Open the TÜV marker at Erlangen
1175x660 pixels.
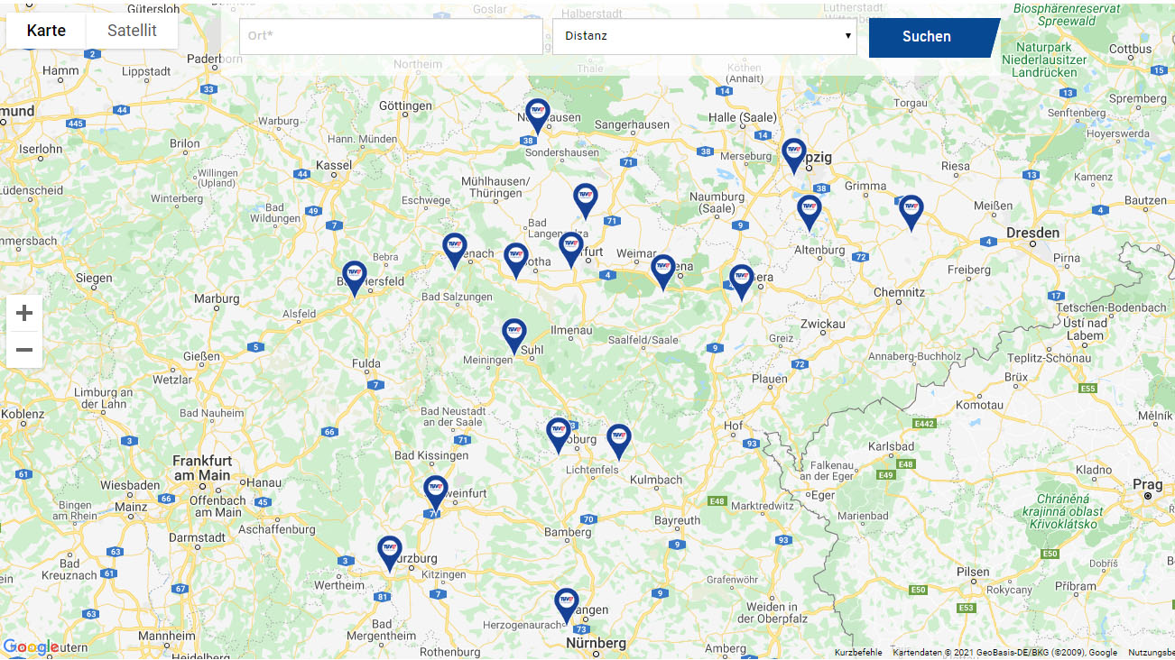tap(566, 603)
